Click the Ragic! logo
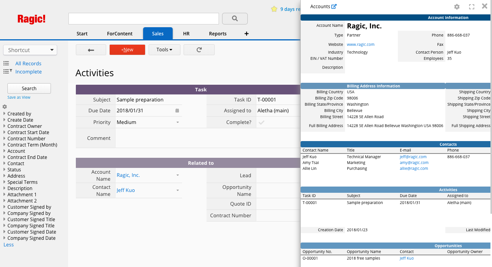The height and width of the screenshot is (267, 492). (x=32, y=19)
